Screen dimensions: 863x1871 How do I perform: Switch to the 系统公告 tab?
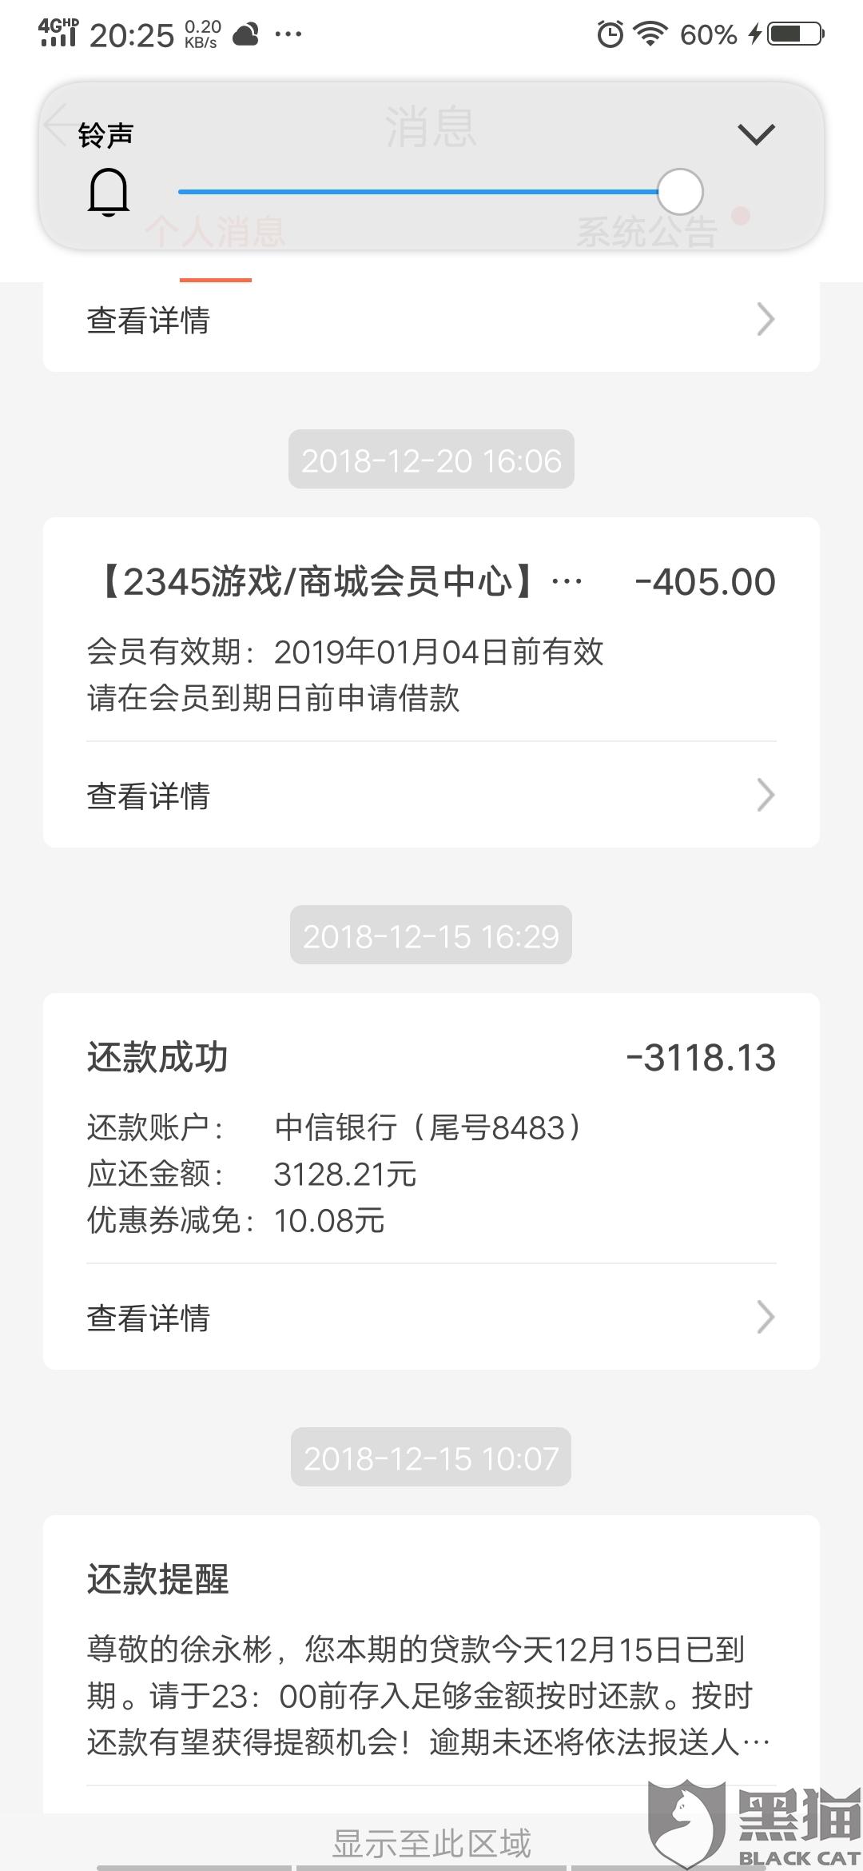pyautogui.click(x=646, y=232)
